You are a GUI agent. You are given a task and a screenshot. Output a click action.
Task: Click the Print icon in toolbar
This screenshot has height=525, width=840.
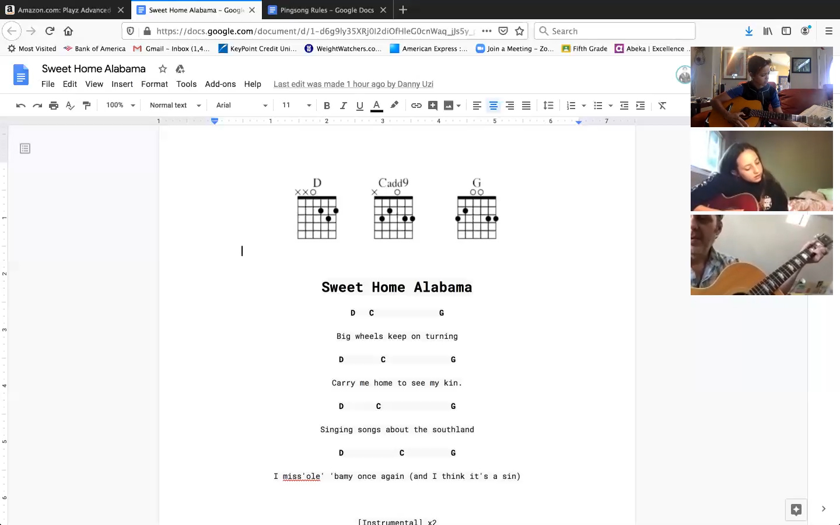point(54,106)
